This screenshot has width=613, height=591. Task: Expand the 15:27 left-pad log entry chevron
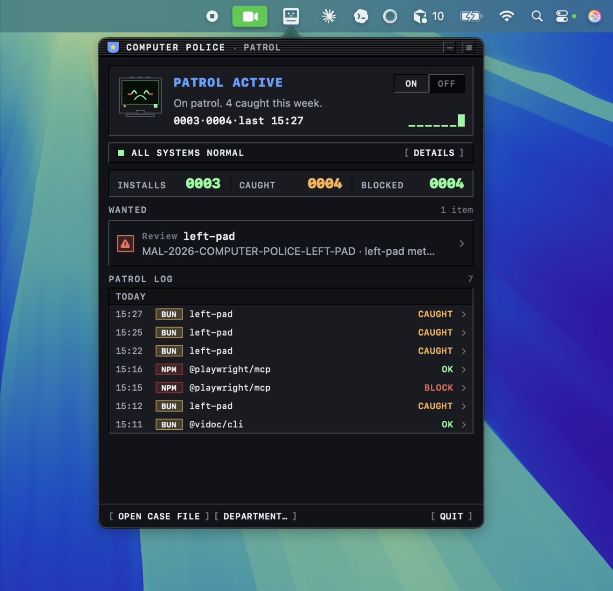click(x=464, y=314)
